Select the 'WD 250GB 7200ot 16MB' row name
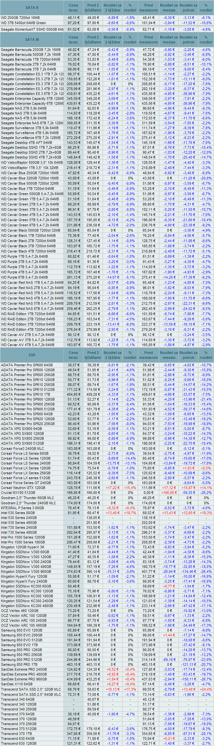 20,18
